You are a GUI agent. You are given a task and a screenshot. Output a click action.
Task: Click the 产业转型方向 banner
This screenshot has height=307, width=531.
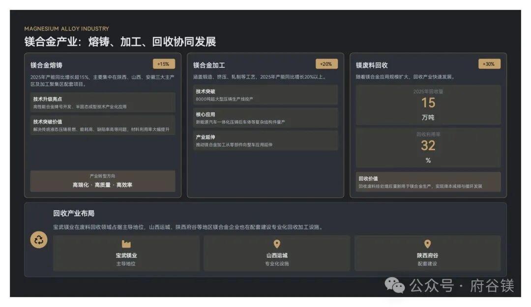[103, 181]
